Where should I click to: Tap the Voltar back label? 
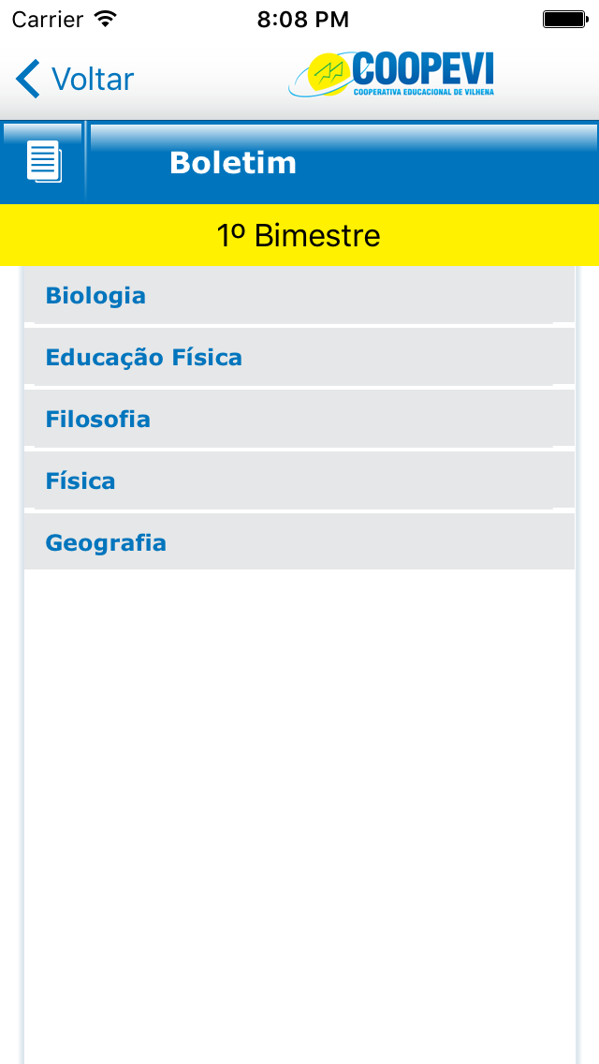(x=93, y=80)
